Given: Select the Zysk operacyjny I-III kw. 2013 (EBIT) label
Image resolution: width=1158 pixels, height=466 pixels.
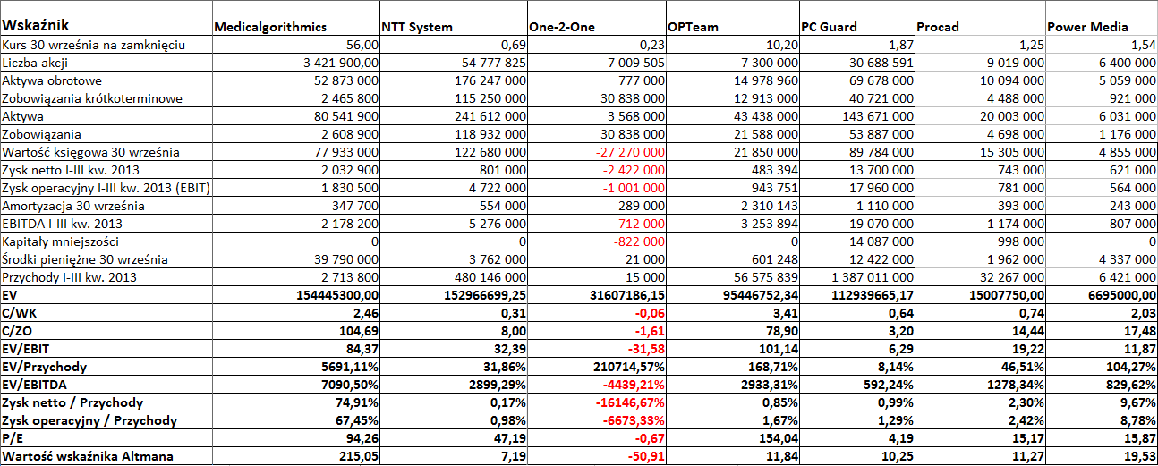Looking at the screenshot, I should [106, 188].
